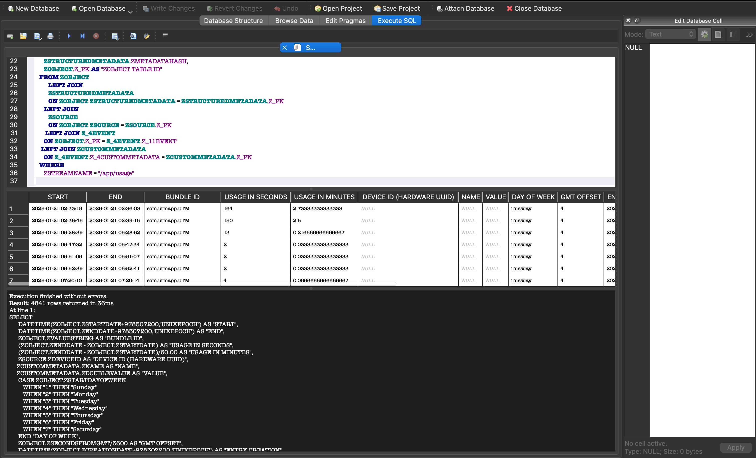
Task: Click Revert Changes
Action: 234,8
